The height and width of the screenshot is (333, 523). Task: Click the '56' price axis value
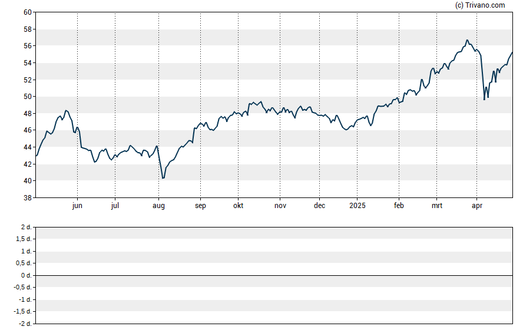click(x=27, y=46)
